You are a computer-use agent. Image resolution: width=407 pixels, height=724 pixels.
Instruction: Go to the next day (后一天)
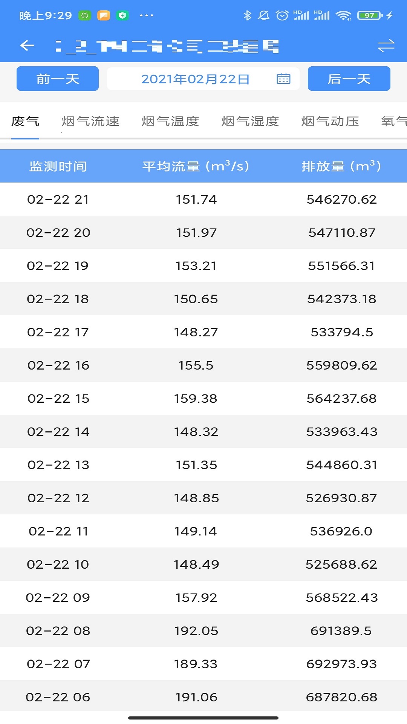(349, 79)
